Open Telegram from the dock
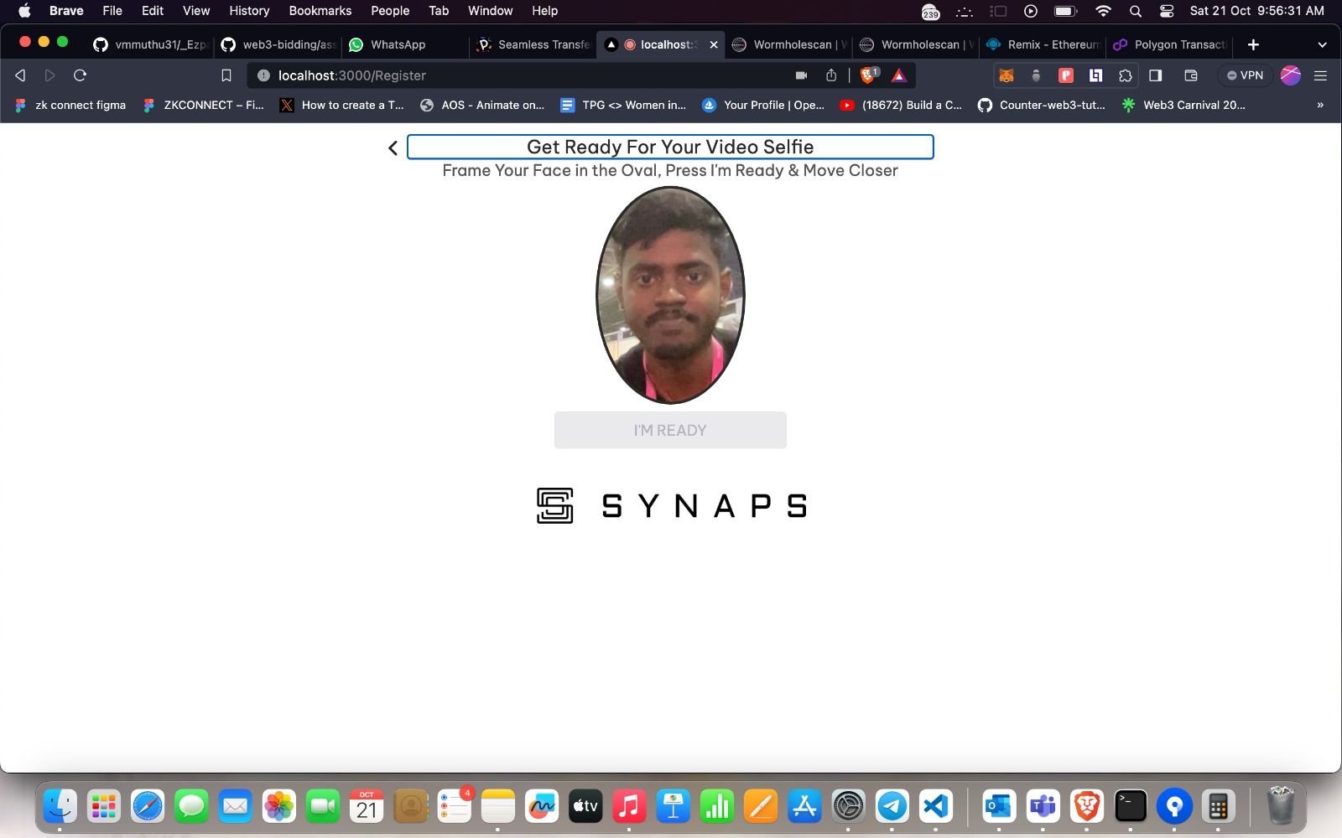This screenshot has height=838, width=1342. [x=892, y=806]
